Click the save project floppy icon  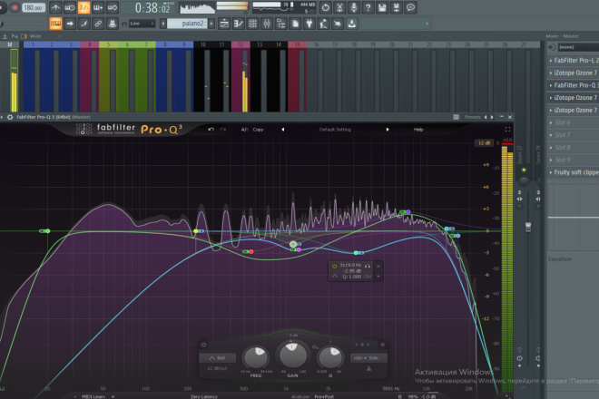click(382, 7)
